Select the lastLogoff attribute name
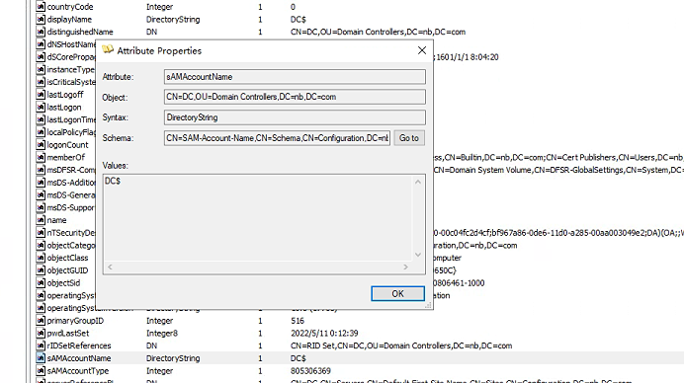Image resolution: width=684 pixels, height=383 pixels. click(65, 95)
